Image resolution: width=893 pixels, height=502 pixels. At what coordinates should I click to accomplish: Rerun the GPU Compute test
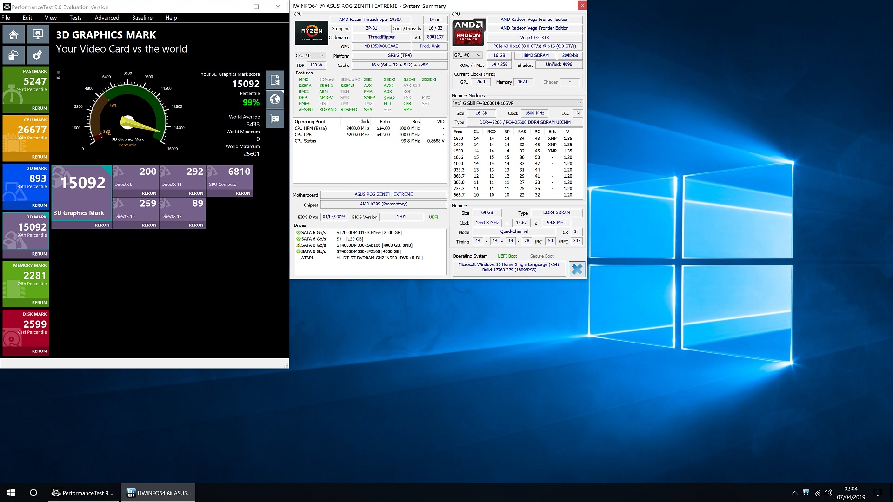243,193
